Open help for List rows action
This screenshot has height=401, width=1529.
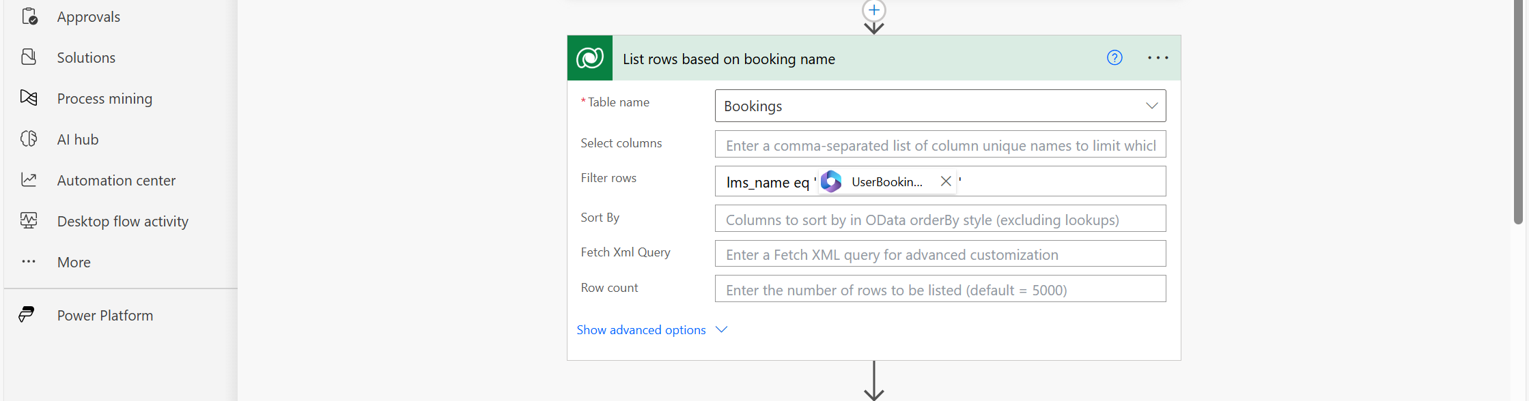(x=1114, y=58)
